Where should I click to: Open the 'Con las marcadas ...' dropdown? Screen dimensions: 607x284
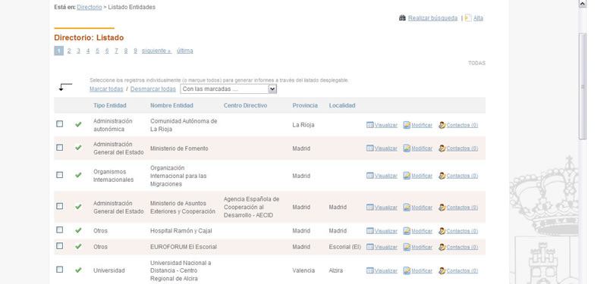coord(228,89)
